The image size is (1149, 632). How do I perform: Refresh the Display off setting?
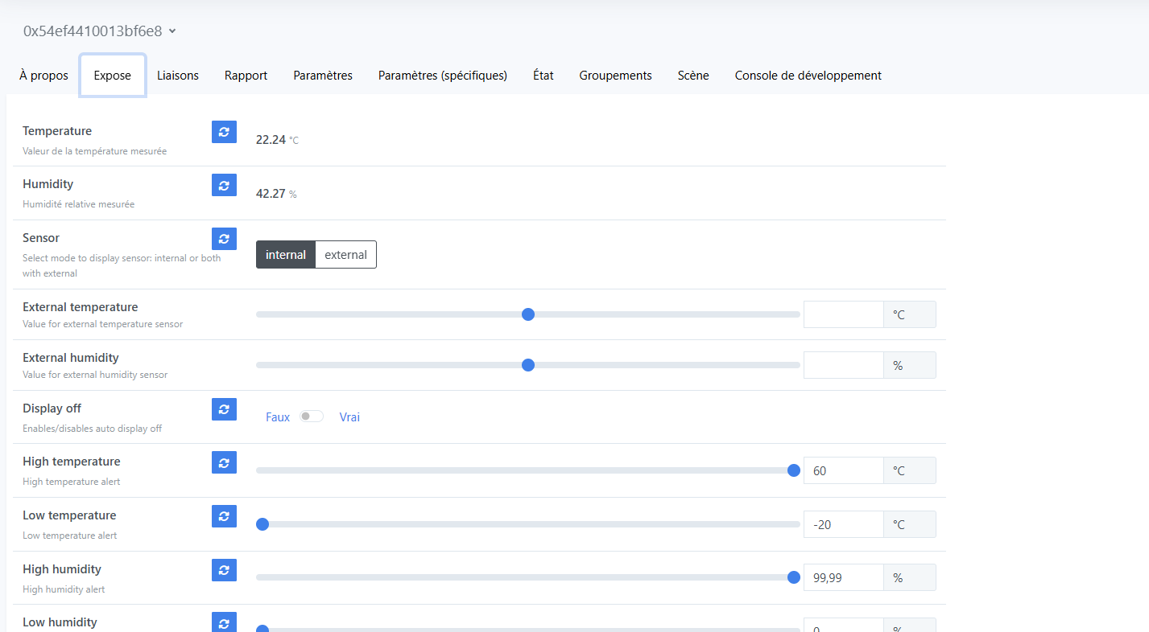224,409
